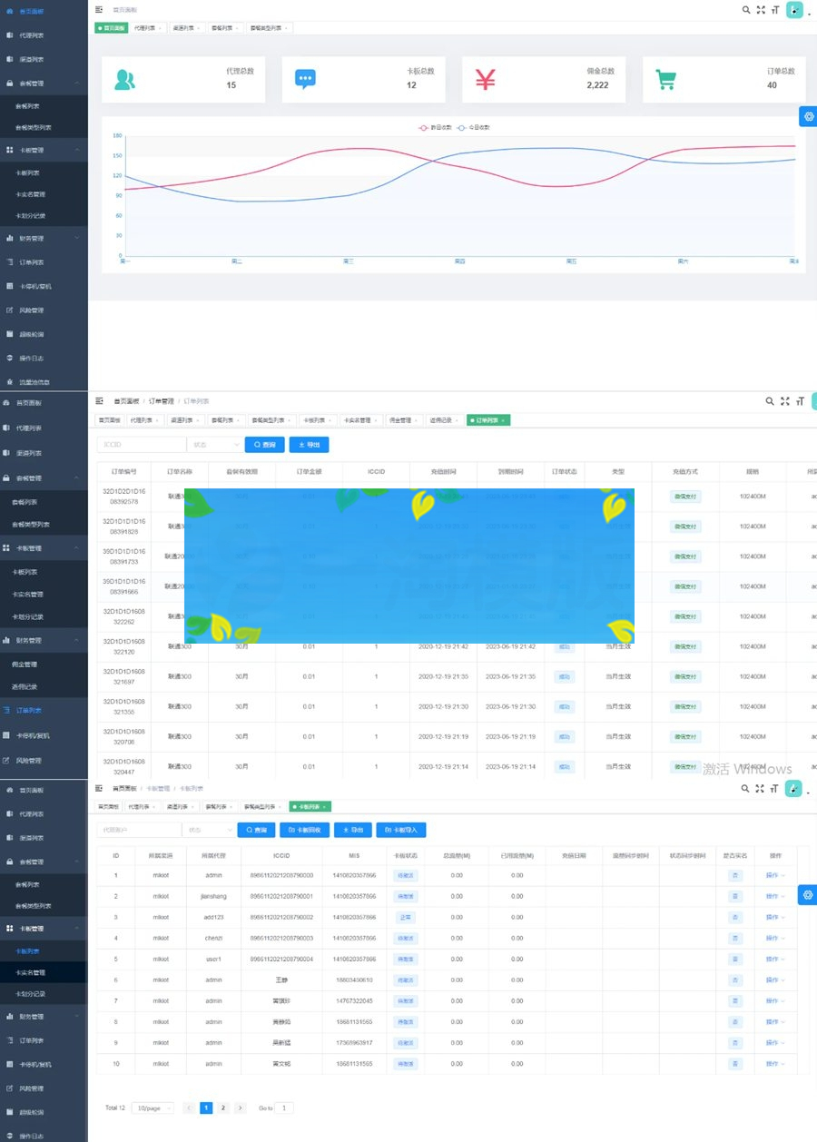Open 流量池信息 from the sidebar

coord(34,381)
